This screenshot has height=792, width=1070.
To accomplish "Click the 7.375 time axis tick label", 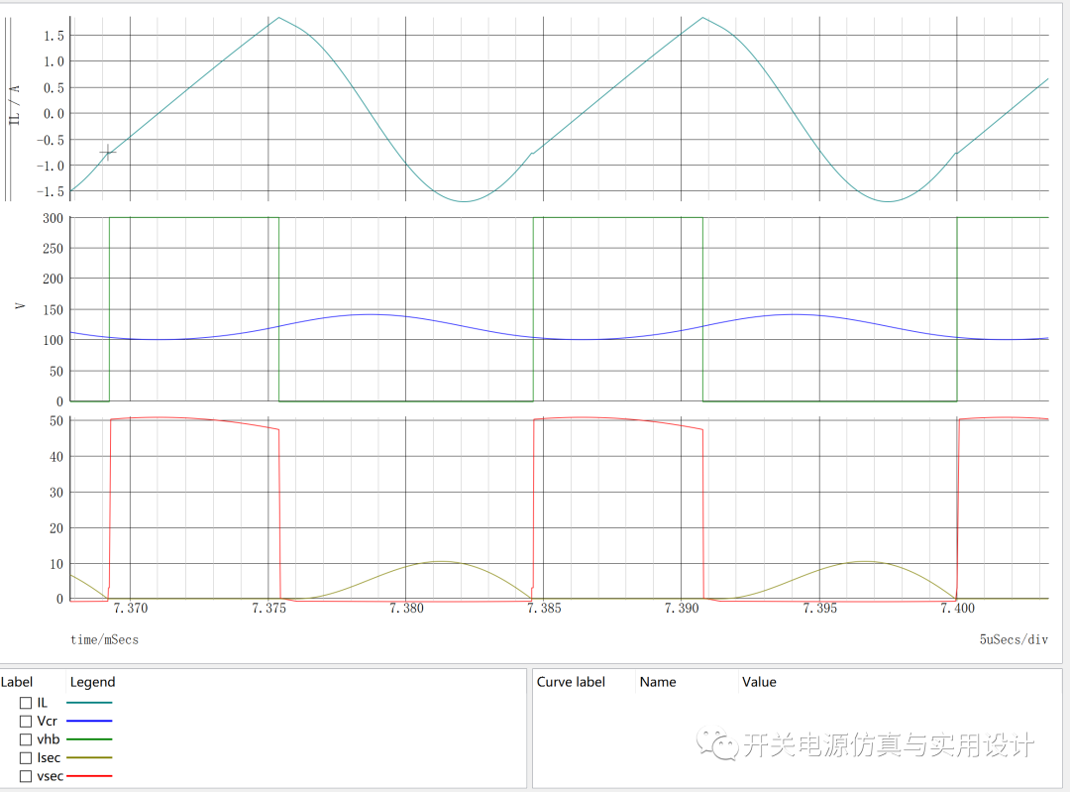I will 268,609.
